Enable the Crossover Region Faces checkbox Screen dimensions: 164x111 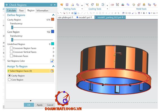click(x=11, y=48)
